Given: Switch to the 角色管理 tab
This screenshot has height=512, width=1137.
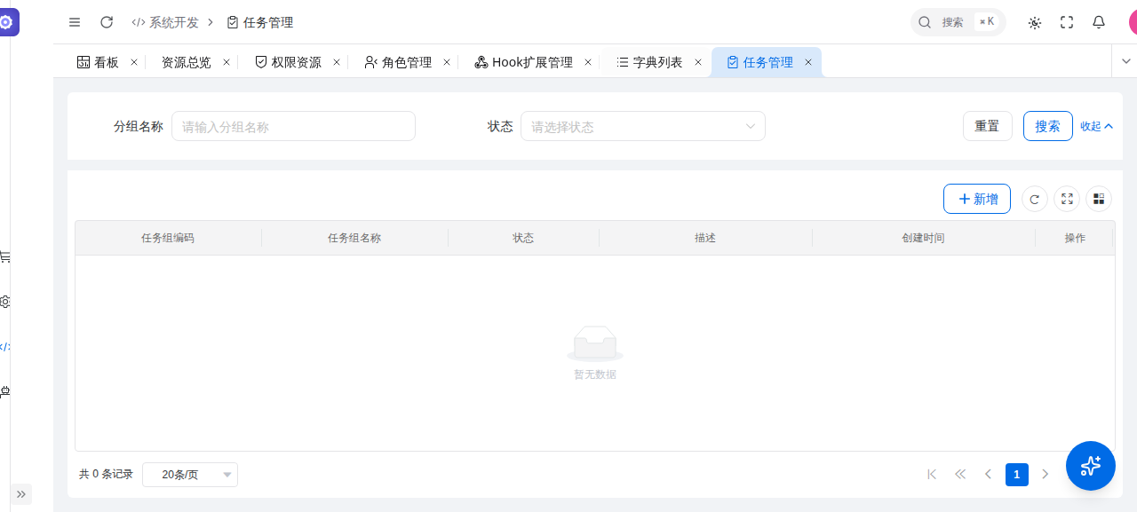Looking at the screenshot, I should click(x=398, y=62).
